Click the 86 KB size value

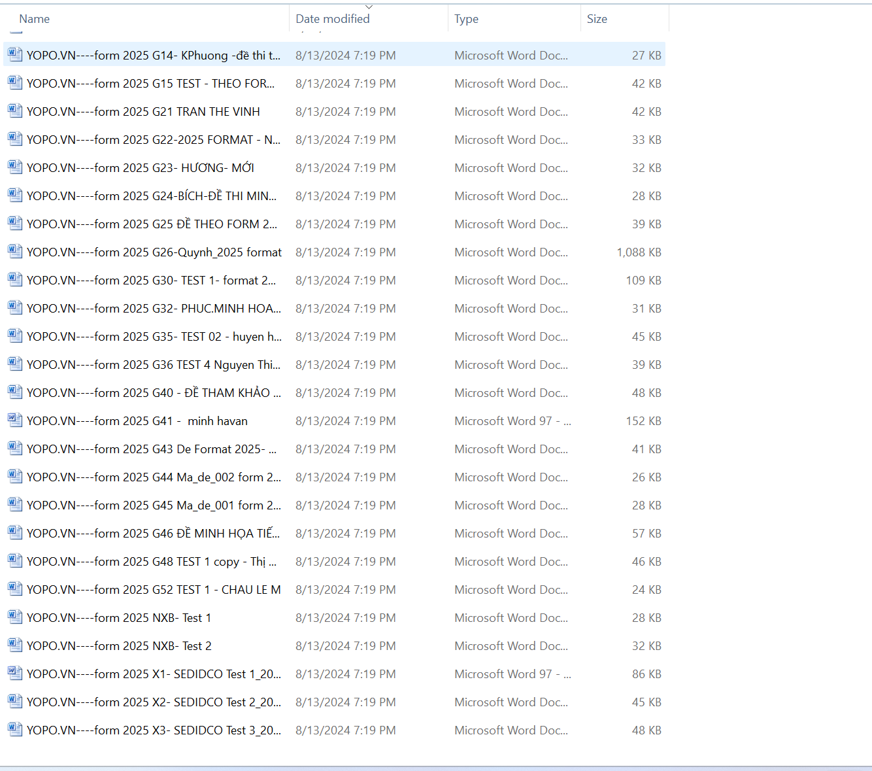tap(646, 674)
